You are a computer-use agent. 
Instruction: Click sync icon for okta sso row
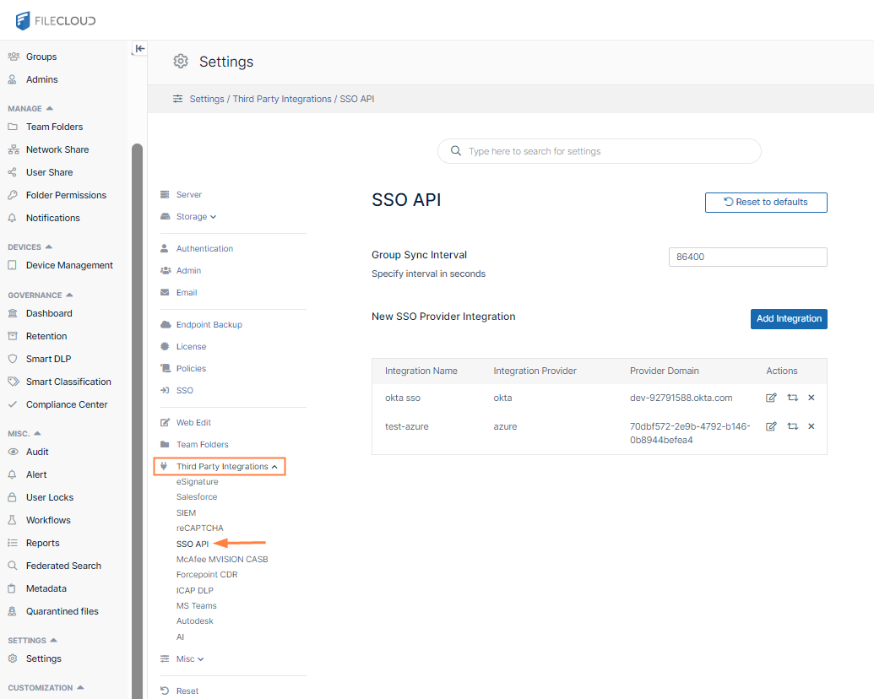coord(792,398)
